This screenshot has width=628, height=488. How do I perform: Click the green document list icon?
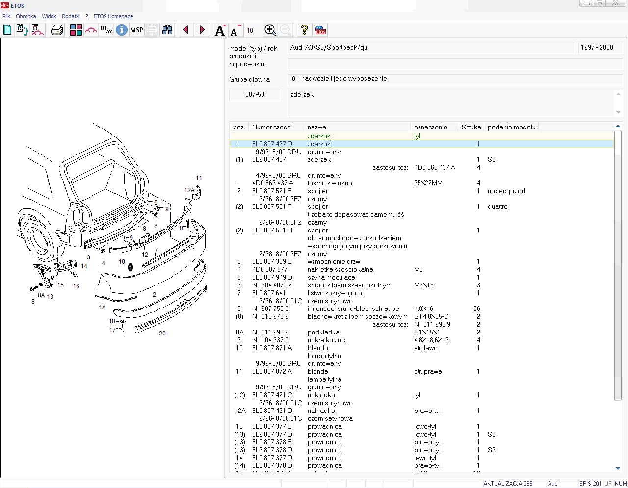pyautogui.click(x=7, y=30)
